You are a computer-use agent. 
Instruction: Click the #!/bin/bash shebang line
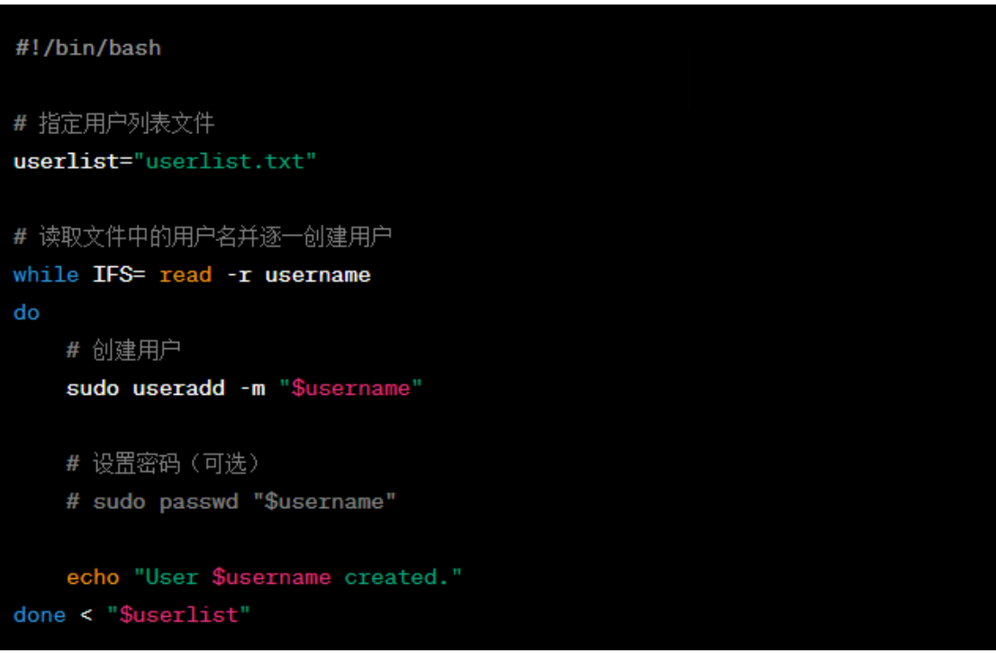87,48
